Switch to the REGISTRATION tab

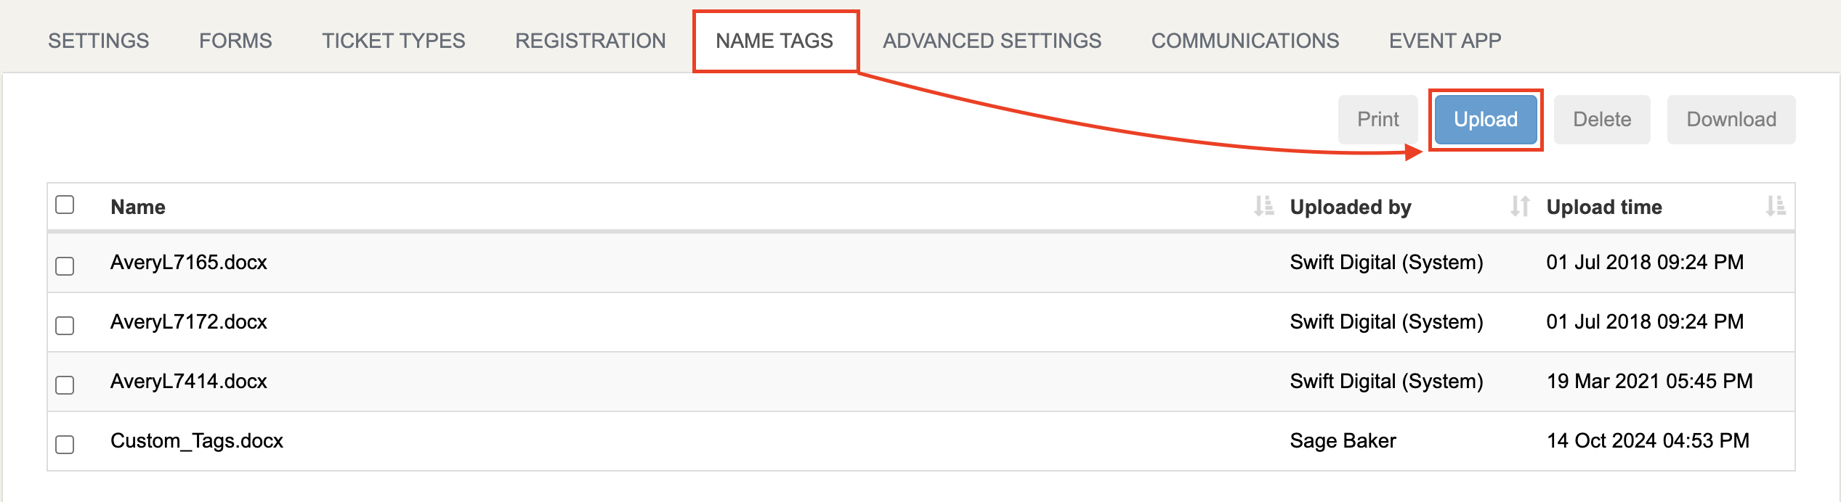tap(591, 41)
